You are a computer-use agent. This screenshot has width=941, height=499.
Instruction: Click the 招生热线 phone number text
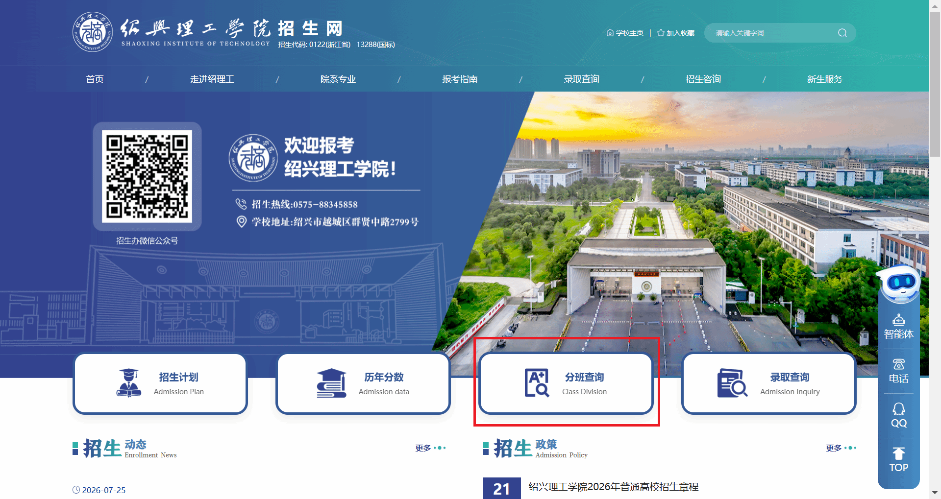[304, 205]
